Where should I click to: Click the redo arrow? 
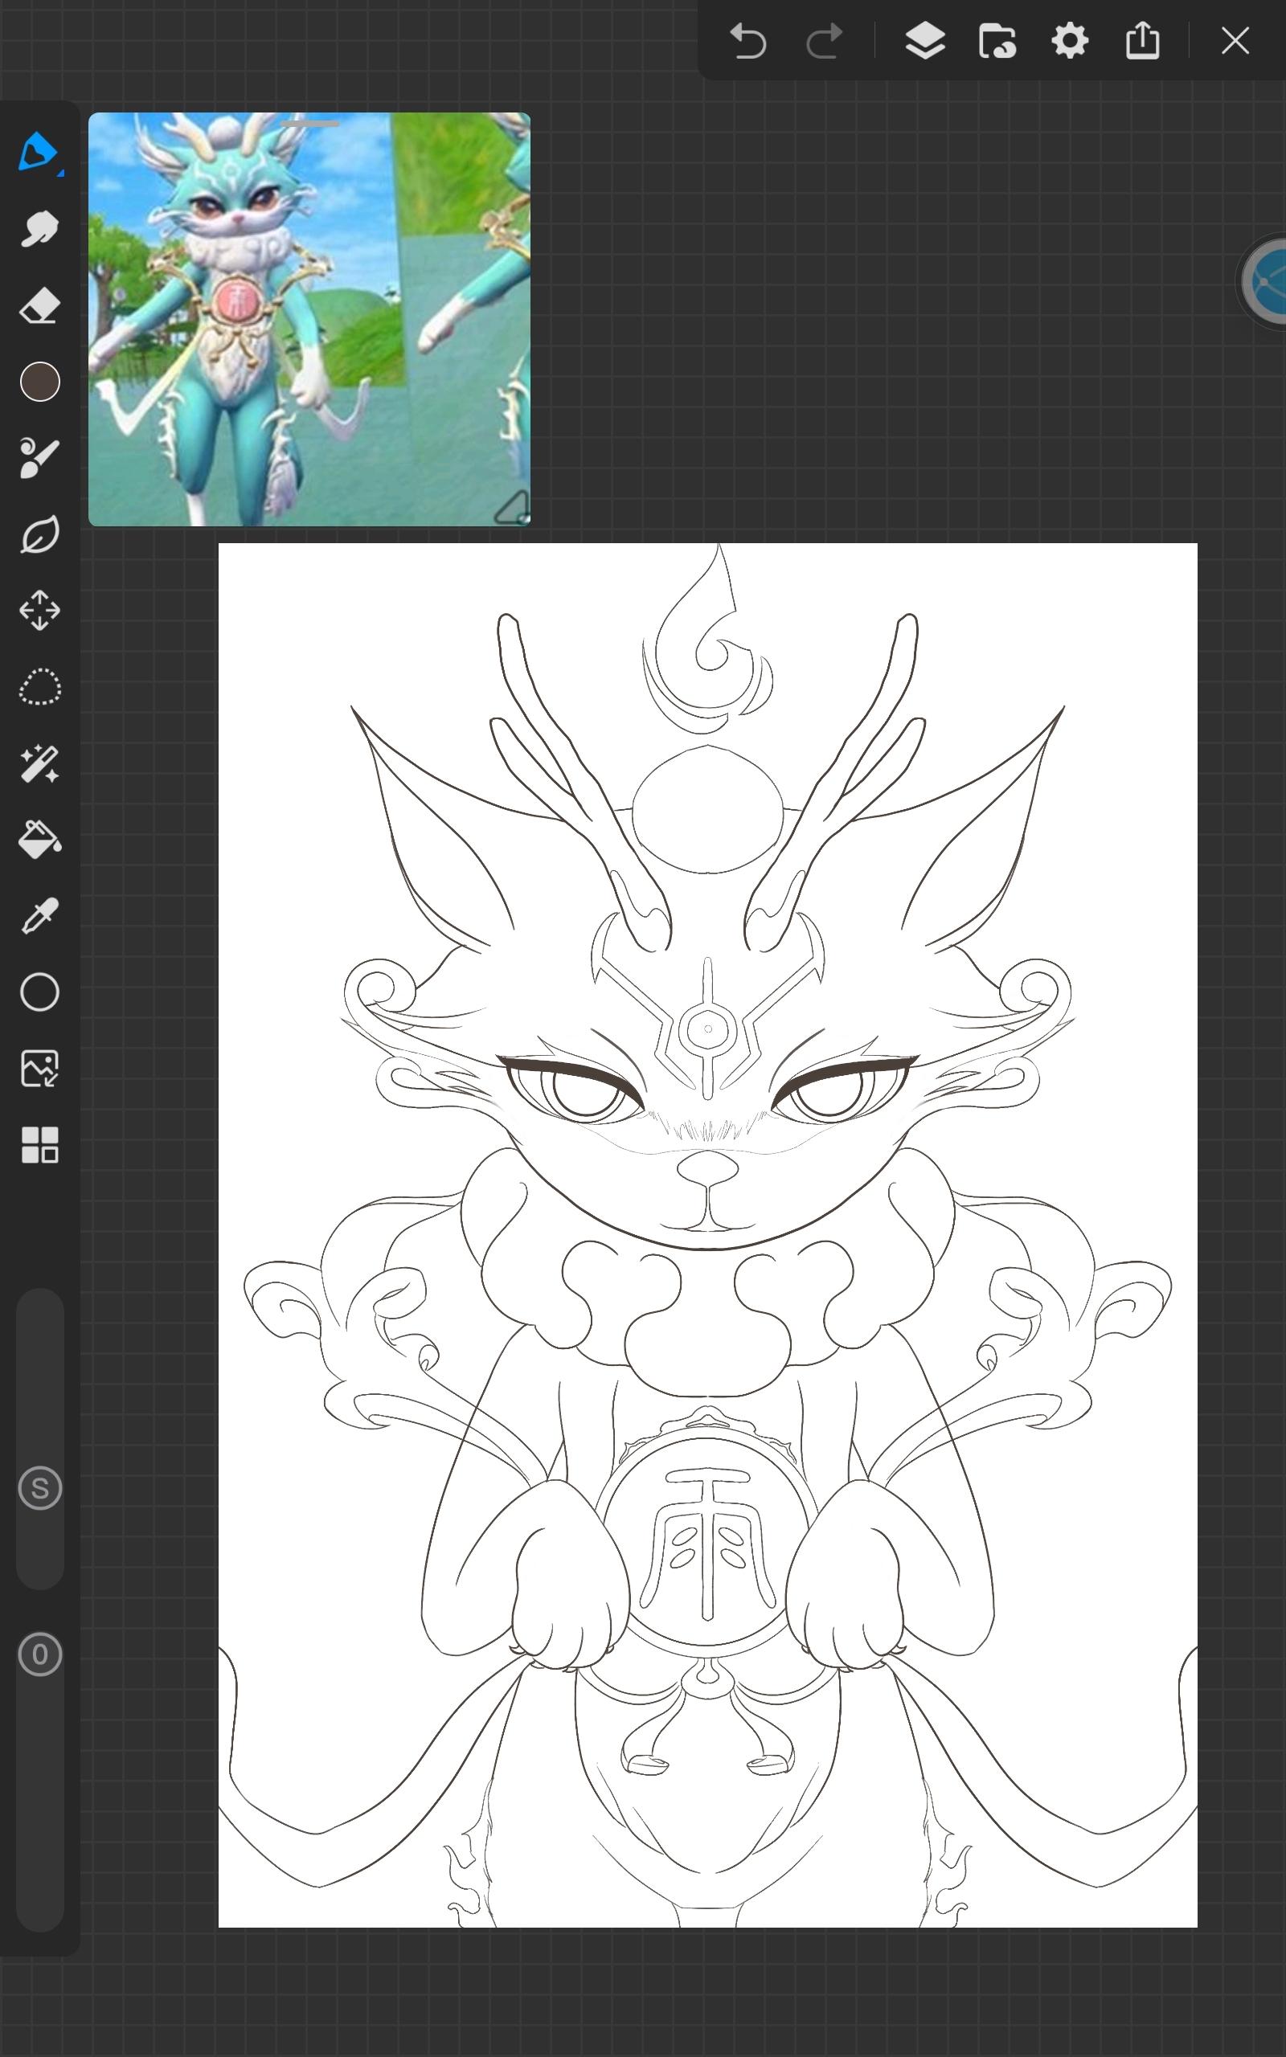(823, 41)
